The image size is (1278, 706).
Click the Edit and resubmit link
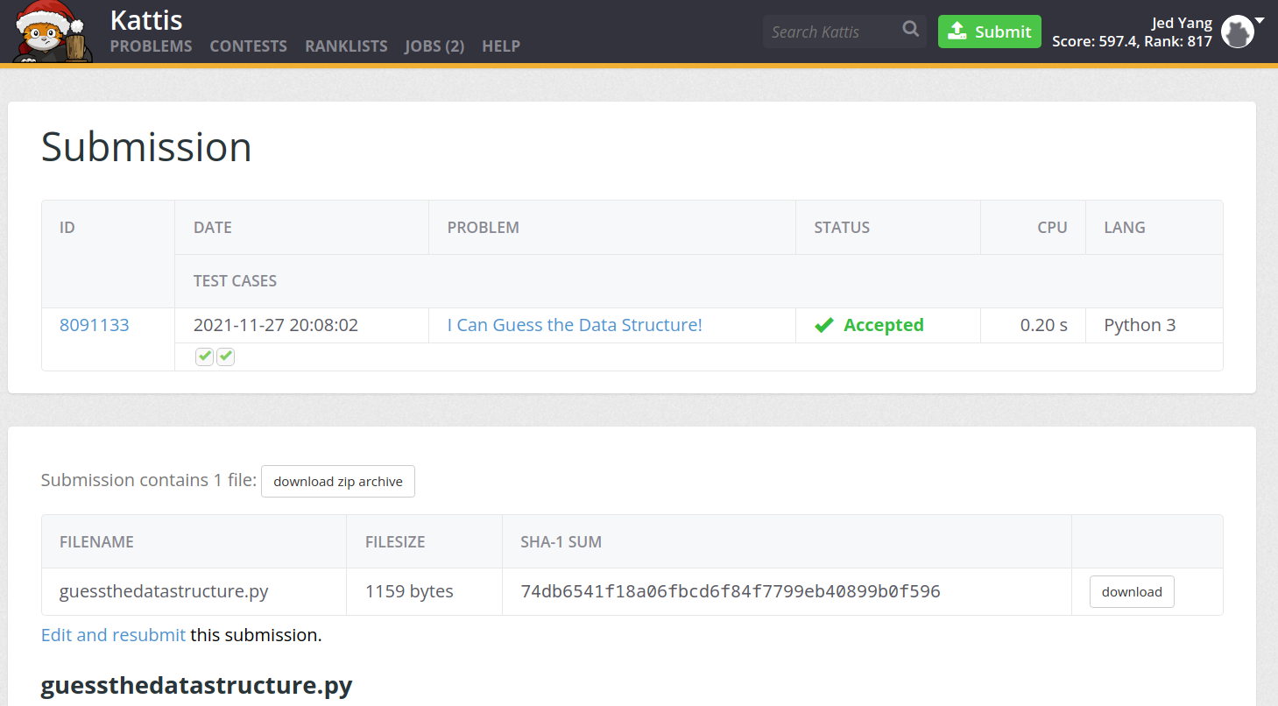coord(113,635)
